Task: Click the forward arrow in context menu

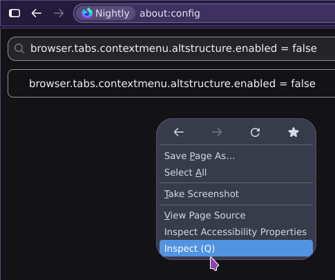Action: click(217, 132)
